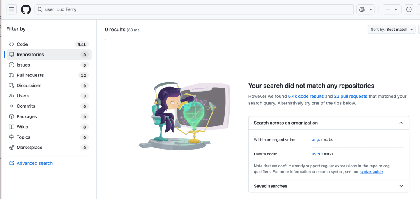Image resolution: width=420 pixels, height=199 pixels.
Task: Open the 5.4k code results link
Action: coord(306,96)
